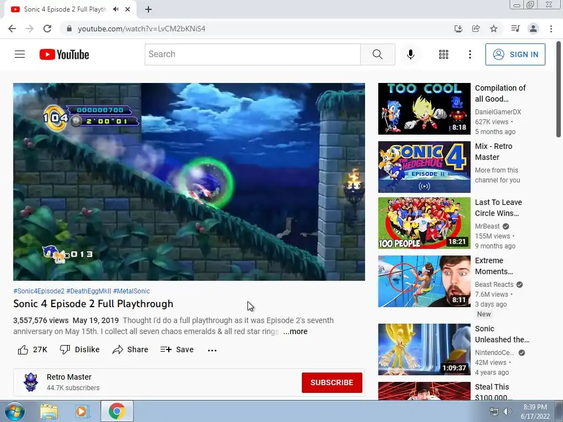Open Retro Master channel avatar

point(31,382)
